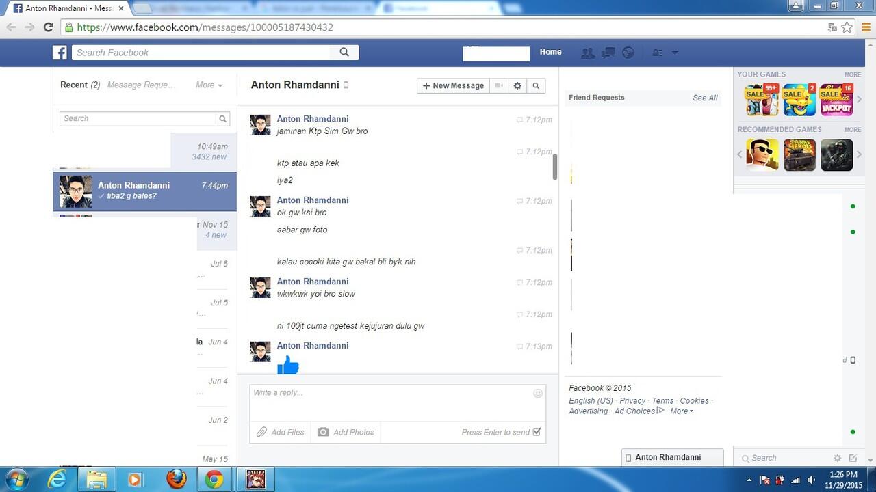Open Chrome's hamburger menu

[866, 27]
